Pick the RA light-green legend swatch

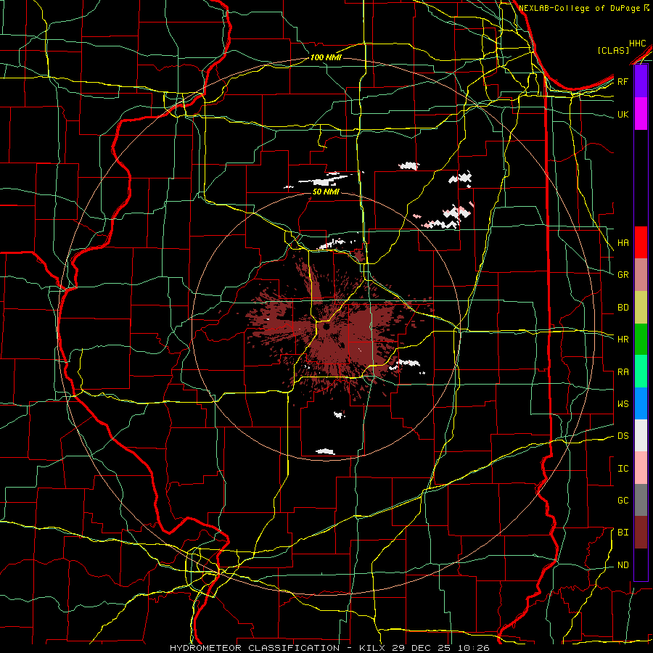point(641,371)
